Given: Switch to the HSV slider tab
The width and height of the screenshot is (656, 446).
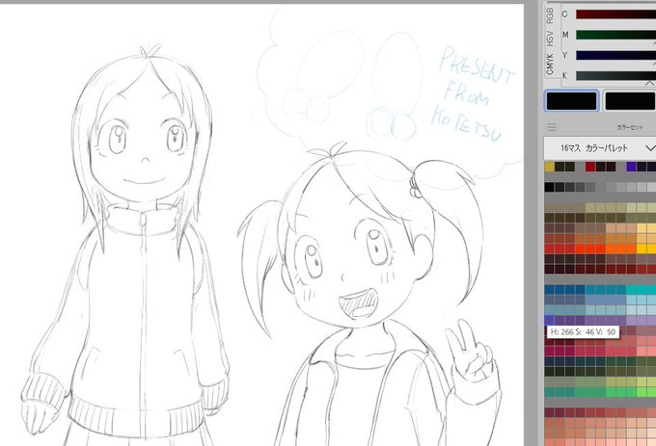Looking at the screenshot, I should [549, 39].
